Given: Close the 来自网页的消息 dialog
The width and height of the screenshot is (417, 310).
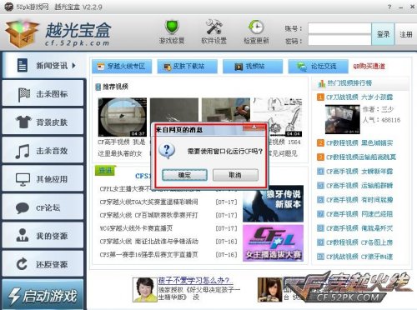Looking at the screenshot, I should point(254,127).
